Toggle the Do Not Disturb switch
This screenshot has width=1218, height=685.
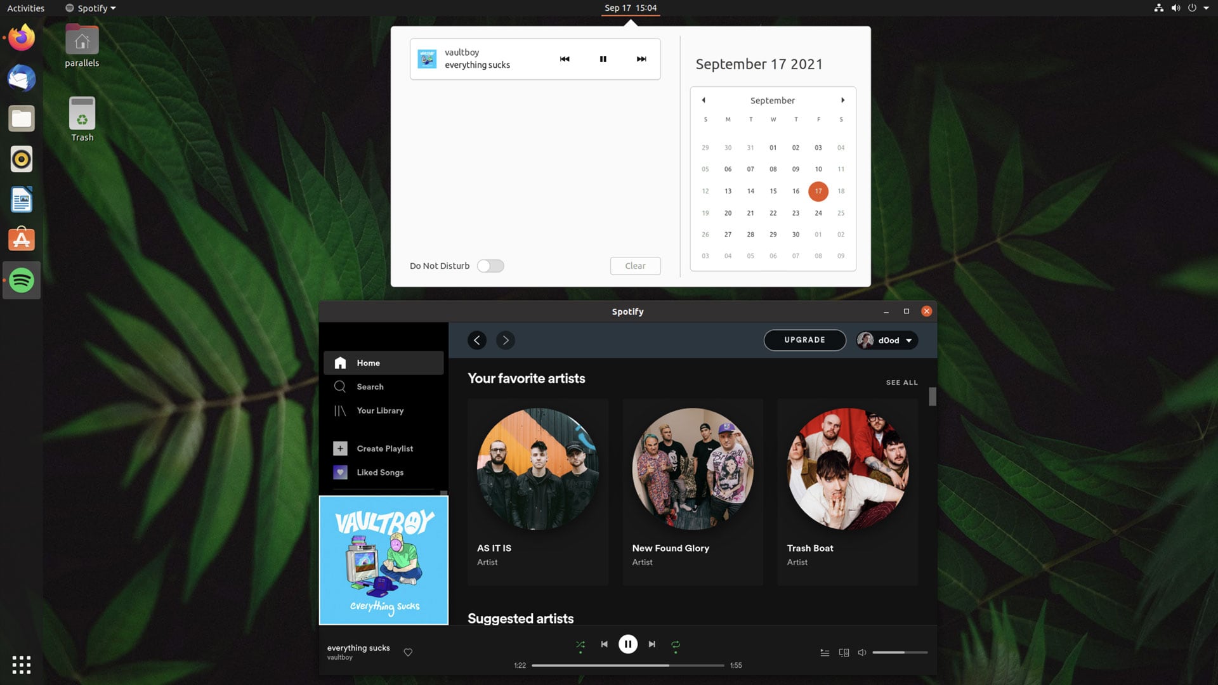click(x=490, y=265)
